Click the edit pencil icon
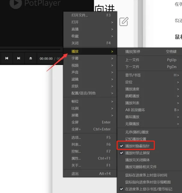 pos(124,22)
